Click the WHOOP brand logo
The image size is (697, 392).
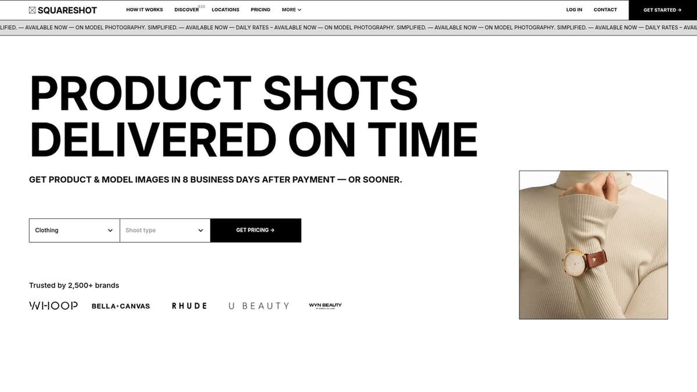click(x=54, y=305)
